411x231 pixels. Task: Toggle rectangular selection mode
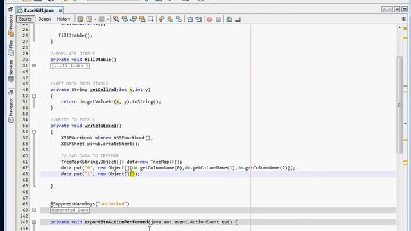tap(151, 19)
